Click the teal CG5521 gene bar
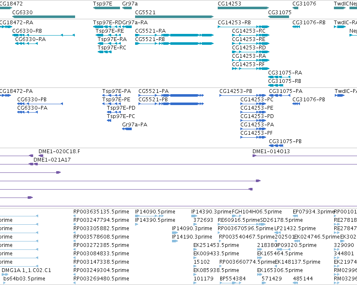The height and width of the screenshot is (285, 357). tap(175, 17)
